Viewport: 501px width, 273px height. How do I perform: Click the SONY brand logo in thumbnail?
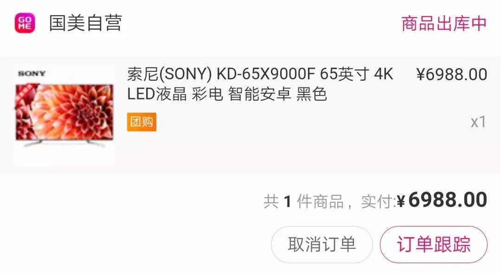(32, 73)
